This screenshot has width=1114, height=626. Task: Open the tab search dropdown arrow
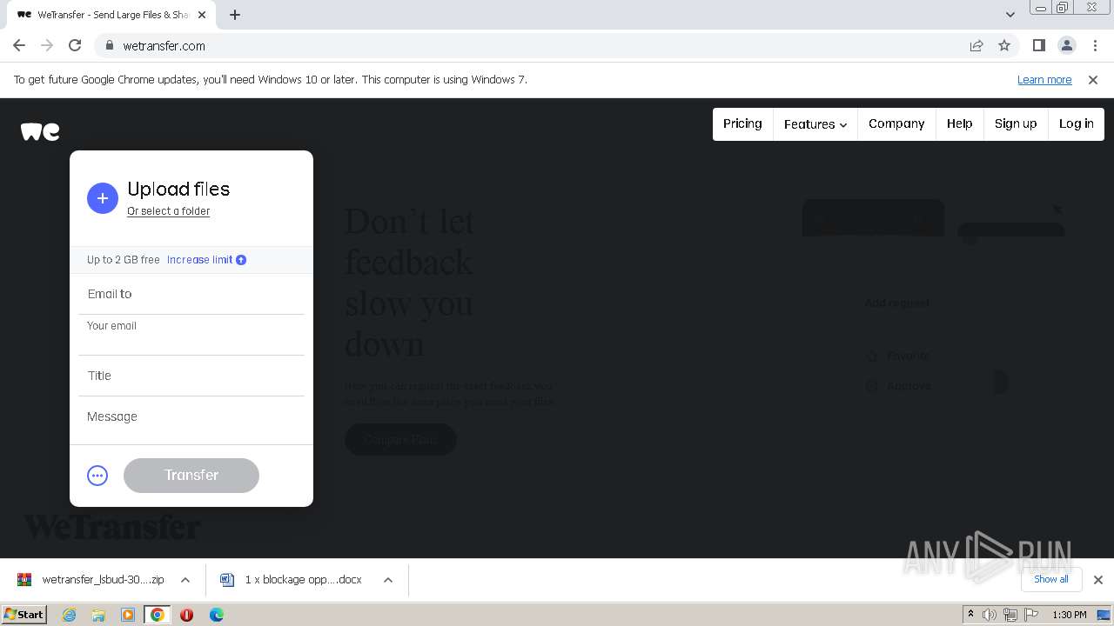click(1010, 15)
